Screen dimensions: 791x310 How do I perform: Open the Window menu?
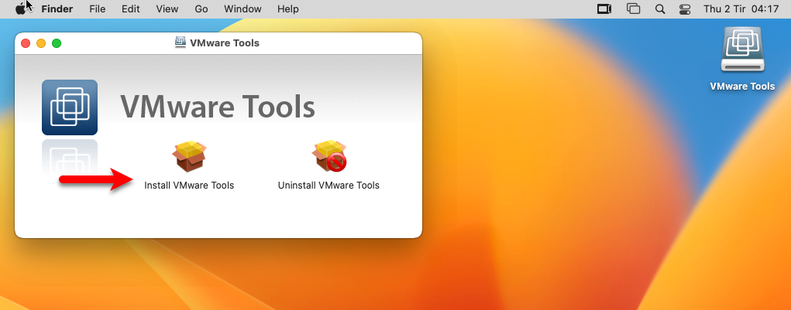[x=242, y=9]
